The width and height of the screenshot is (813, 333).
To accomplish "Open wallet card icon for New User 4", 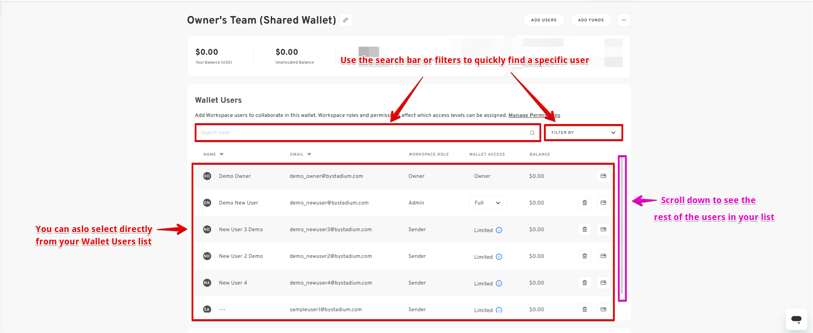I will [x=603, y=283].
